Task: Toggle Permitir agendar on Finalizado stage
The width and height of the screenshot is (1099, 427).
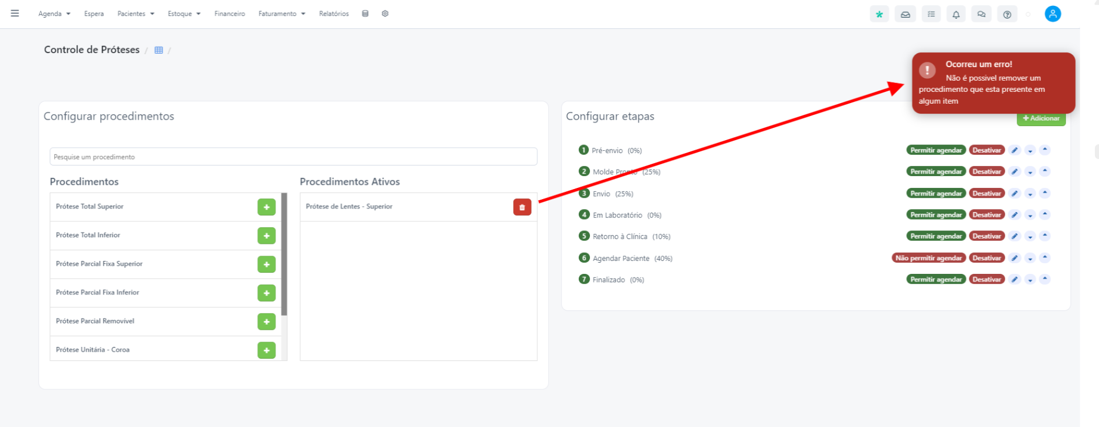Action: (x=936, y=279)
